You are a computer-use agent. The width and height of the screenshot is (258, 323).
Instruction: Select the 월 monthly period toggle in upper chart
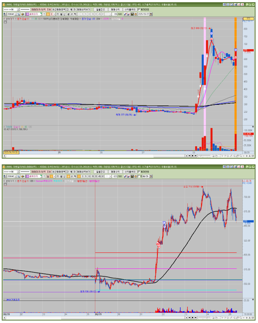[61, 14]
